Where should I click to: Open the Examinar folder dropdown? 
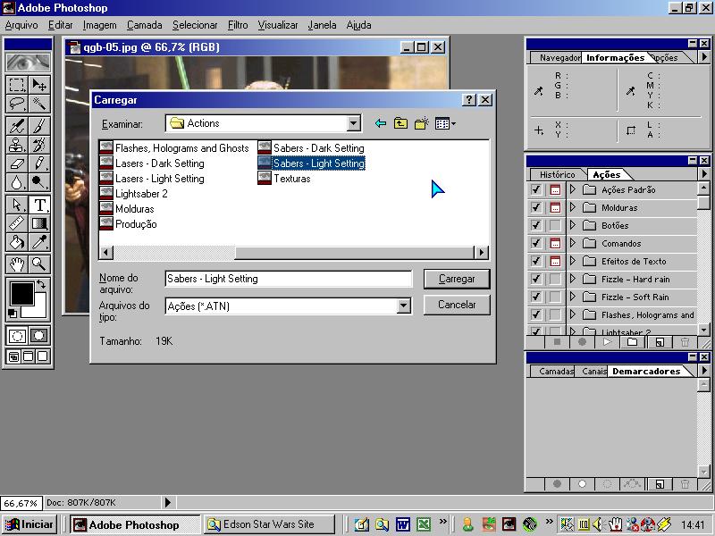353,123
